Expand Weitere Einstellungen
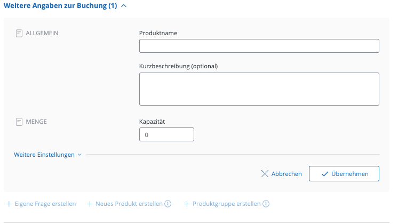The image size is (398, 224). click(44, 155)
